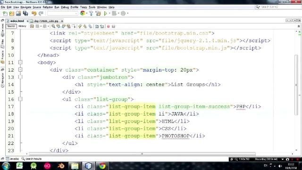This screenshot has height=170, width=302.
Task: Click the Find Selection magnifier icon
Action: click(x=53, y=26)
